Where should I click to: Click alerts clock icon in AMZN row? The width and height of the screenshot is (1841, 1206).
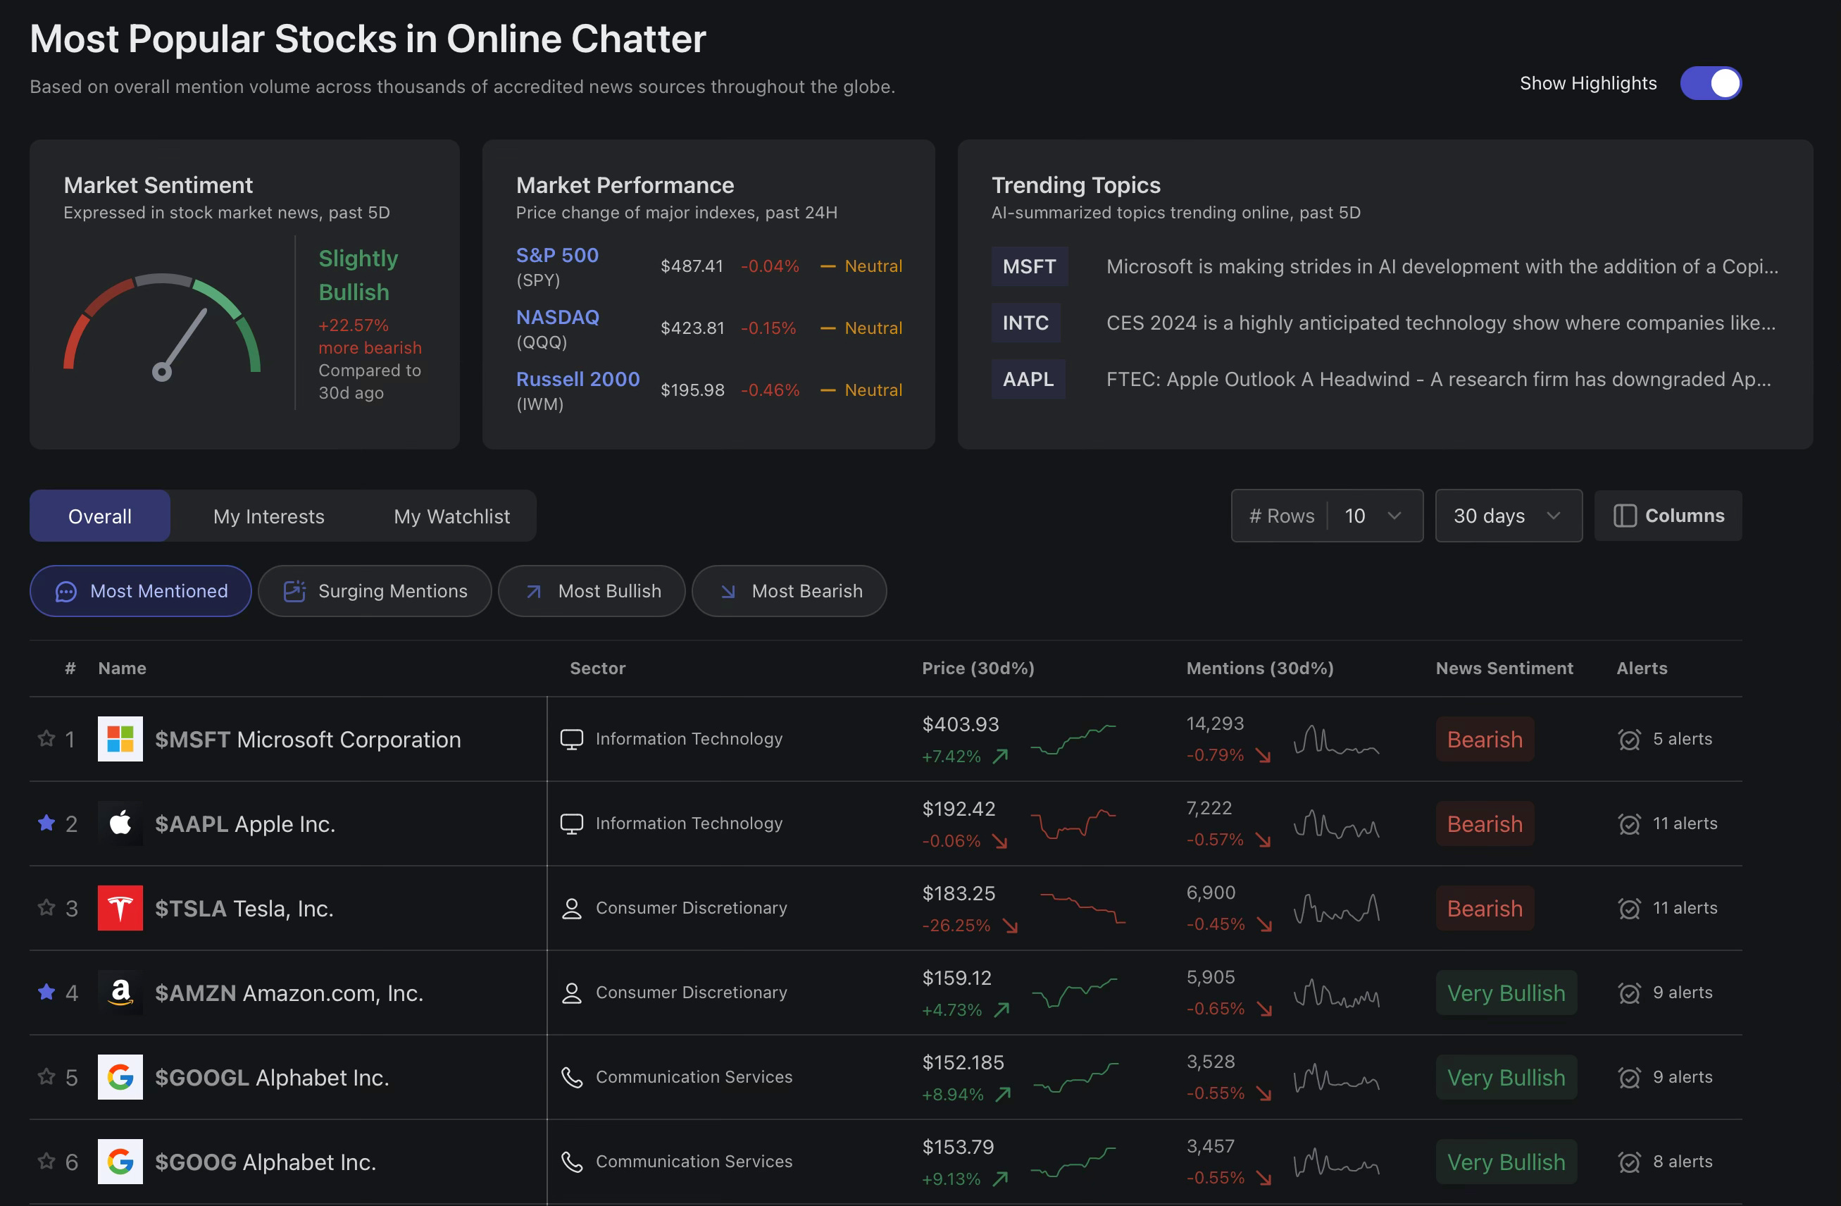click(x=1629, y=993)
